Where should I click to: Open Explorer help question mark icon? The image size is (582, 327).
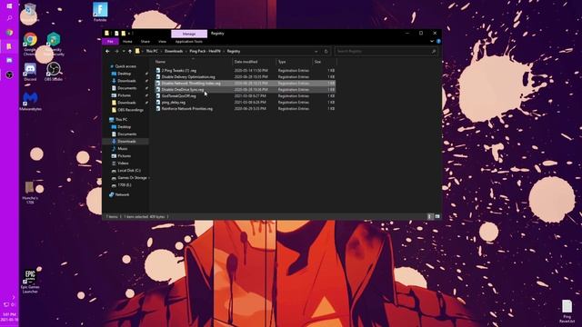click(438, 42)
